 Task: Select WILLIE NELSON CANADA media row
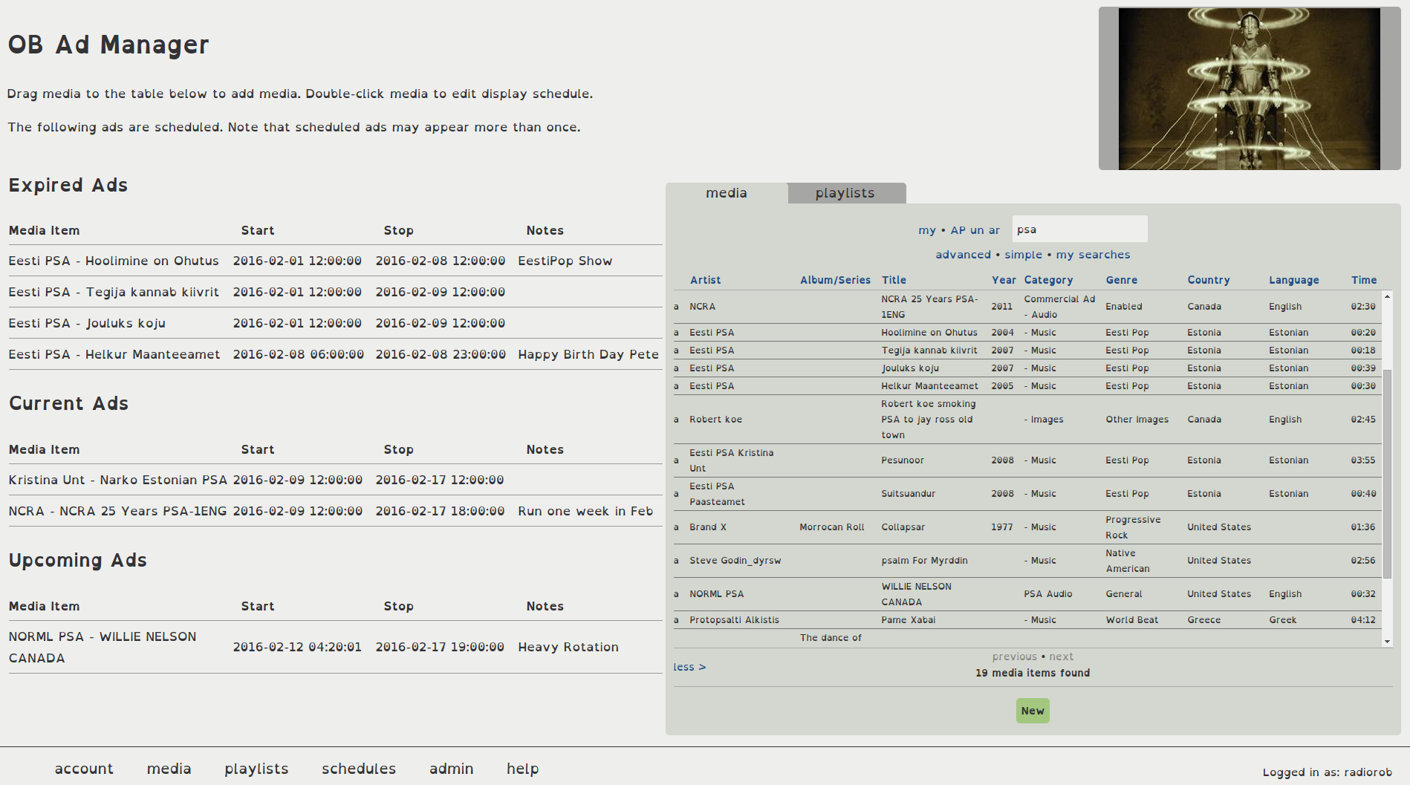point(1027,594)
